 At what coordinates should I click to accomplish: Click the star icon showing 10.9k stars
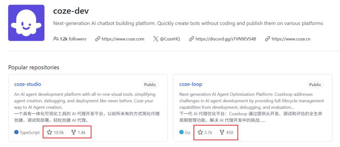[49, 132]
